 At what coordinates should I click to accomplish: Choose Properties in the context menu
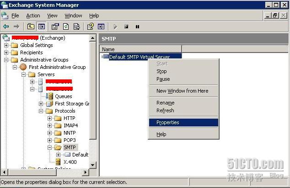(184, 122)
